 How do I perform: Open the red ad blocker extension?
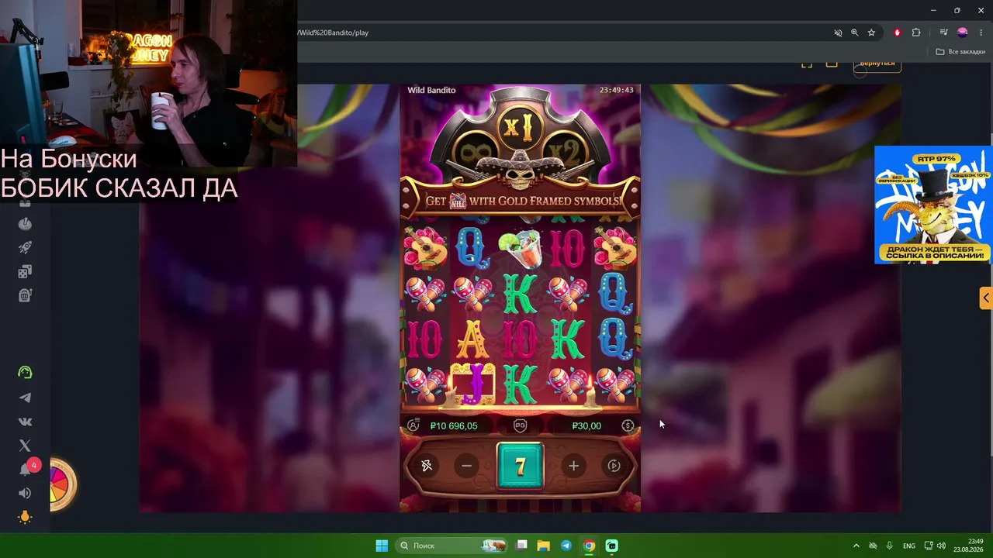pos(898,33)
